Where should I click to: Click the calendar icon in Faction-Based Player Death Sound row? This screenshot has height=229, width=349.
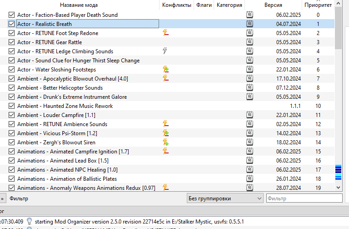click(x=249, y=15)
